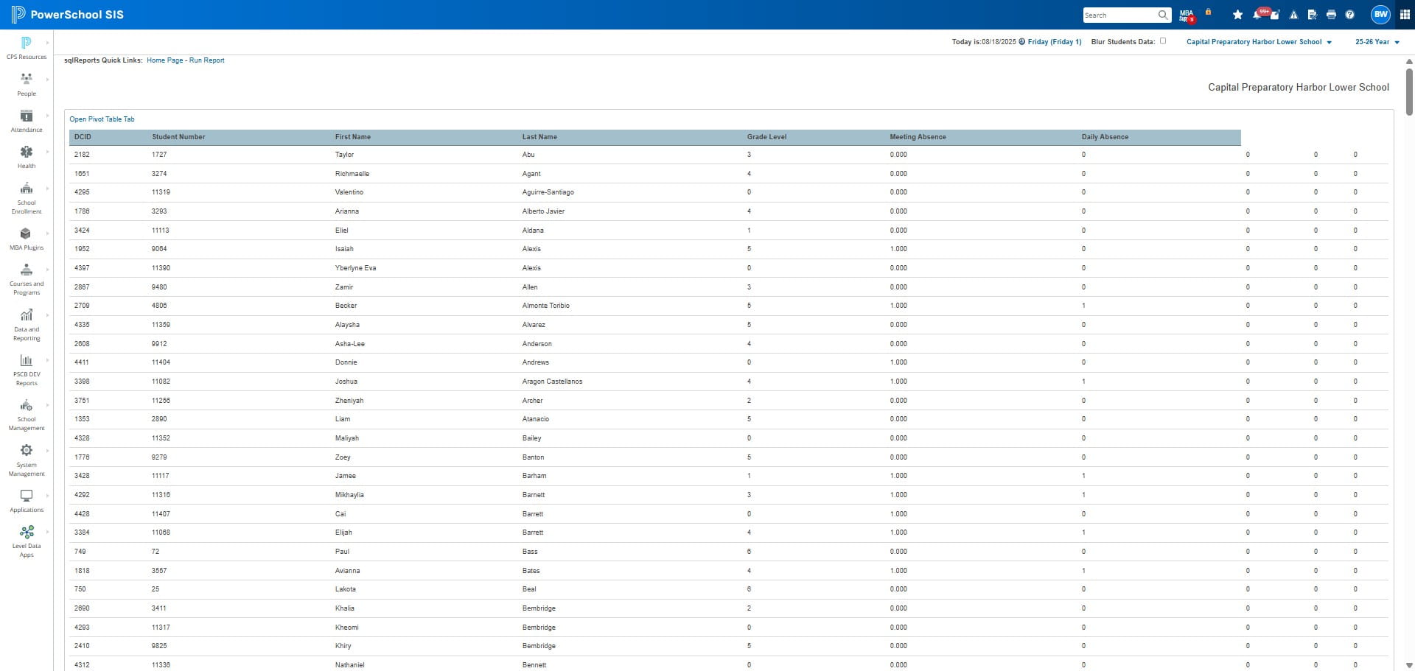Sort by the Daily Absence column header

coord(1105,137)
